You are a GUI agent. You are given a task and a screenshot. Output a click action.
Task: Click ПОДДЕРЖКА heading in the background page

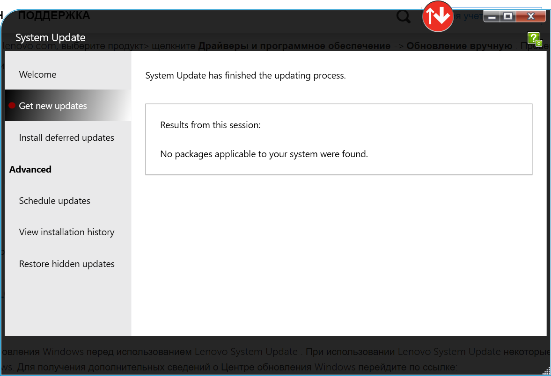click(54, 15)
